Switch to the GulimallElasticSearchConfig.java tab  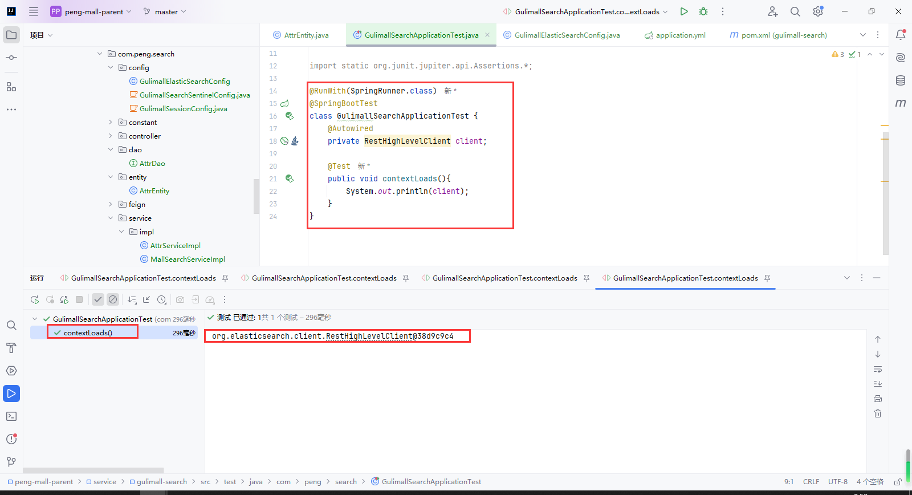tap(561, 35)
